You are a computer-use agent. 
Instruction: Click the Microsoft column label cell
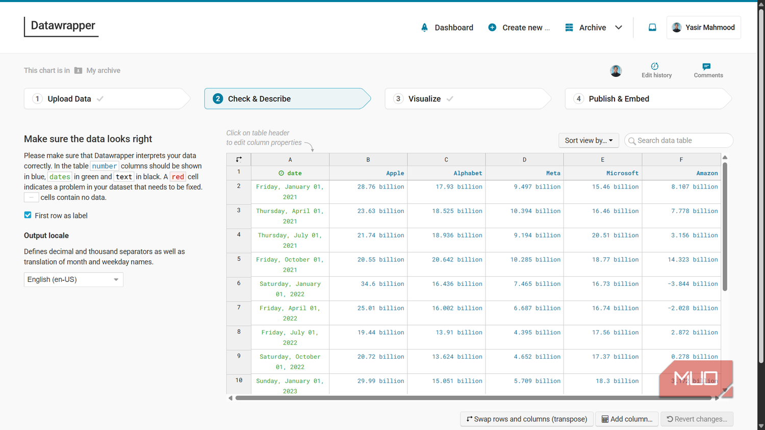(603, 173)
